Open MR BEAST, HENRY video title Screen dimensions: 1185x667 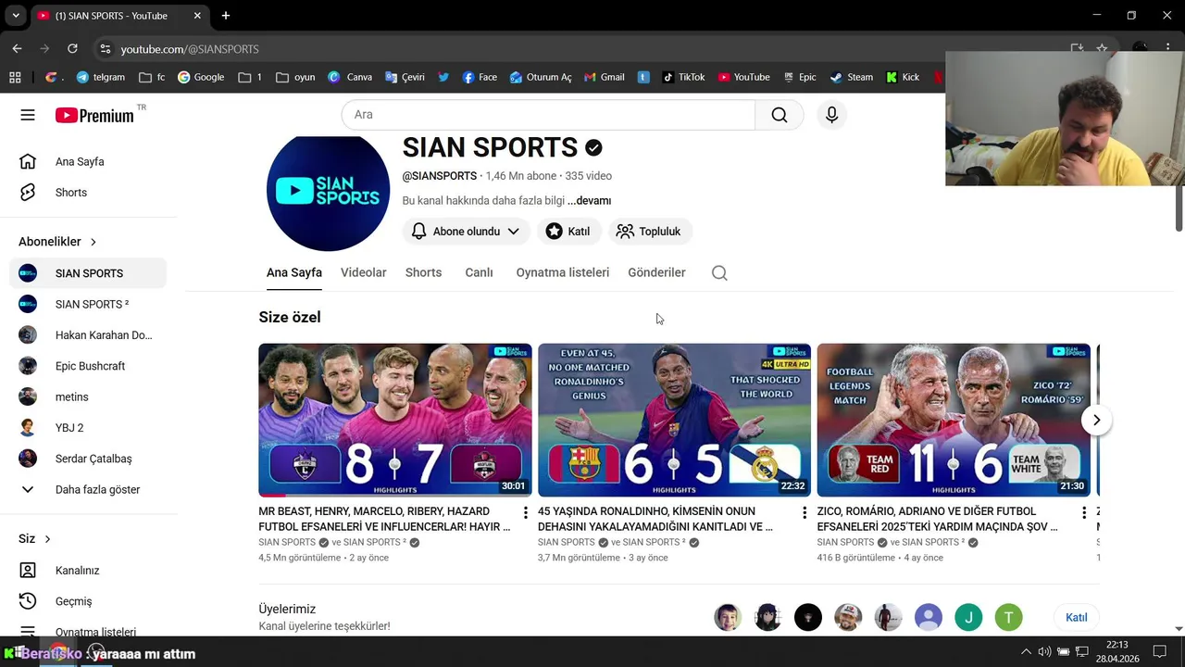tap(384, 519)
